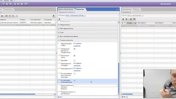Click ads panel horizontal scrollbar thumb
176x99 pixels.
click(128, 94)
